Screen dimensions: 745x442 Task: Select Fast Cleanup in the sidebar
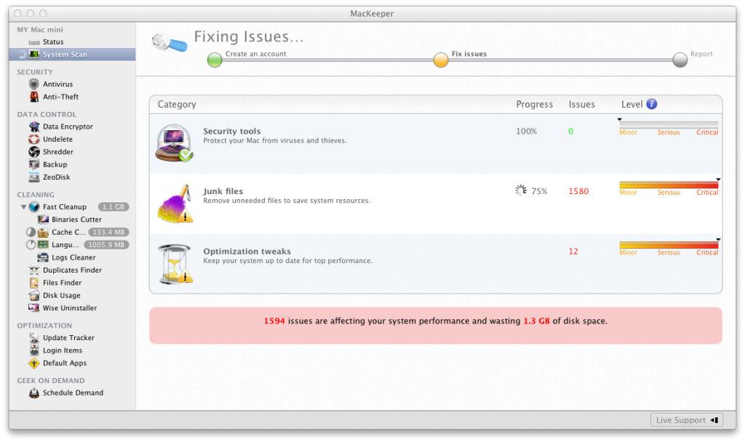[65, 207]
